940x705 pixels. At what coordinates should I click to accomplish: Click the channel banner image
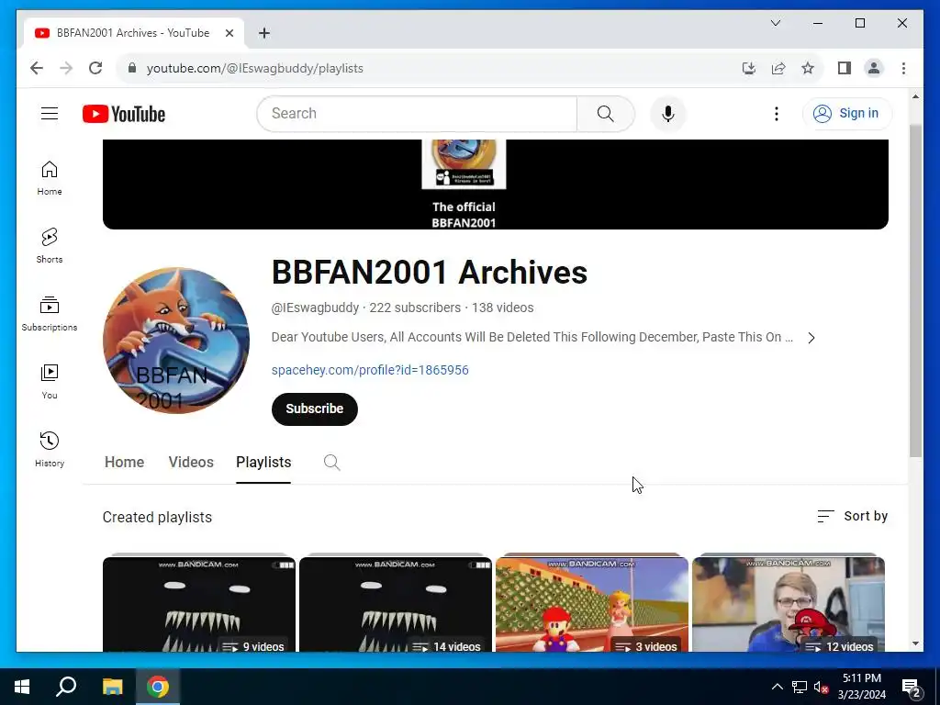495,184
